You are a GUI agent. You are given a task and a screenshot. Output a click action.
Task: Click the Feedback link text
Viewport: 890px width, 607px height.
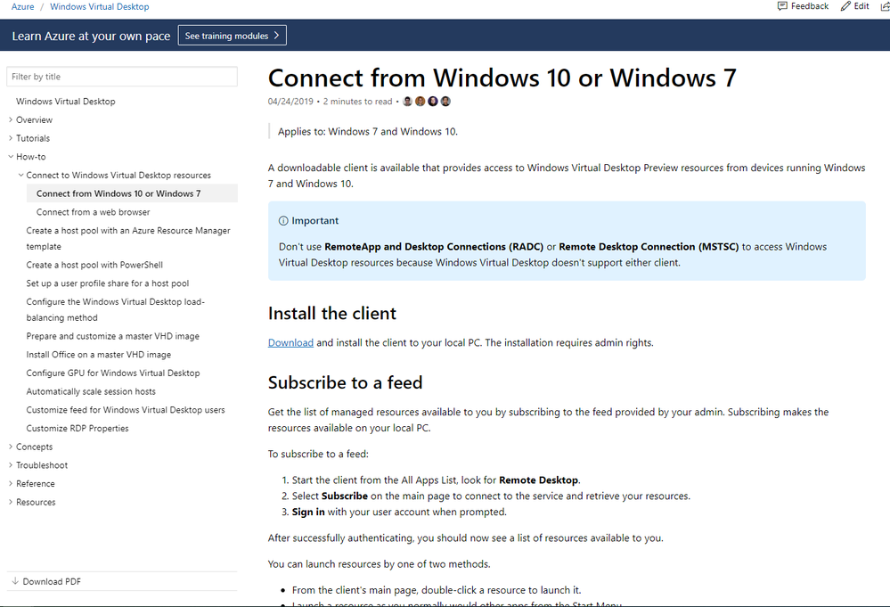810,6
